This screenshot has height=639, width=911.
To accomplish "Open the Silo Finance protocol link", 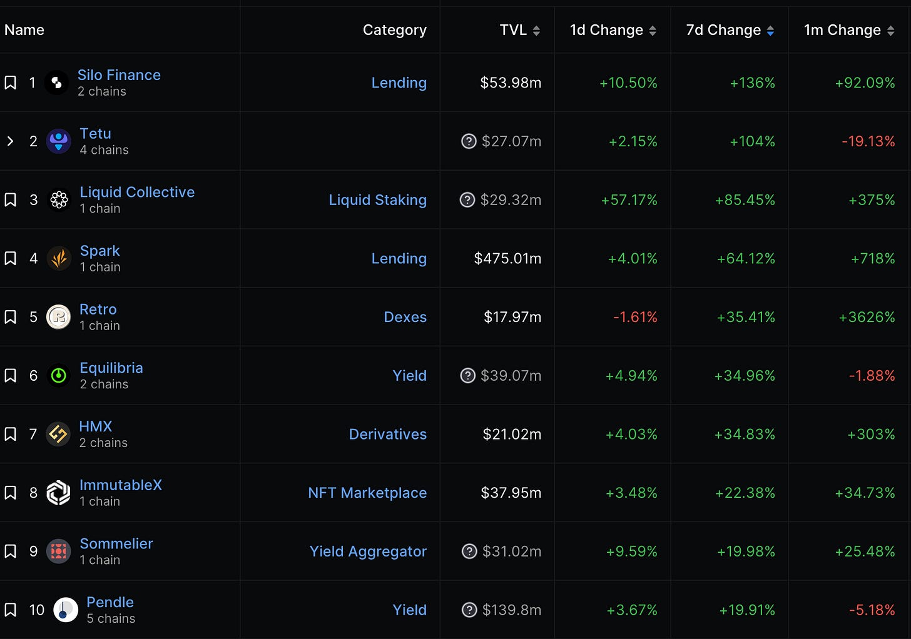I will [119, 75].
